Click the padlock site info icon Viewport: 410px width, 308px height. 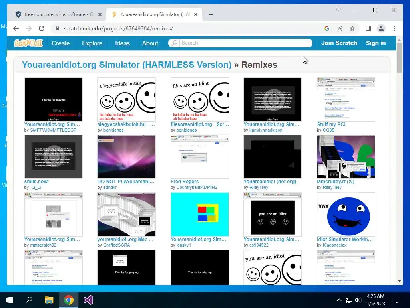[58, 28]
